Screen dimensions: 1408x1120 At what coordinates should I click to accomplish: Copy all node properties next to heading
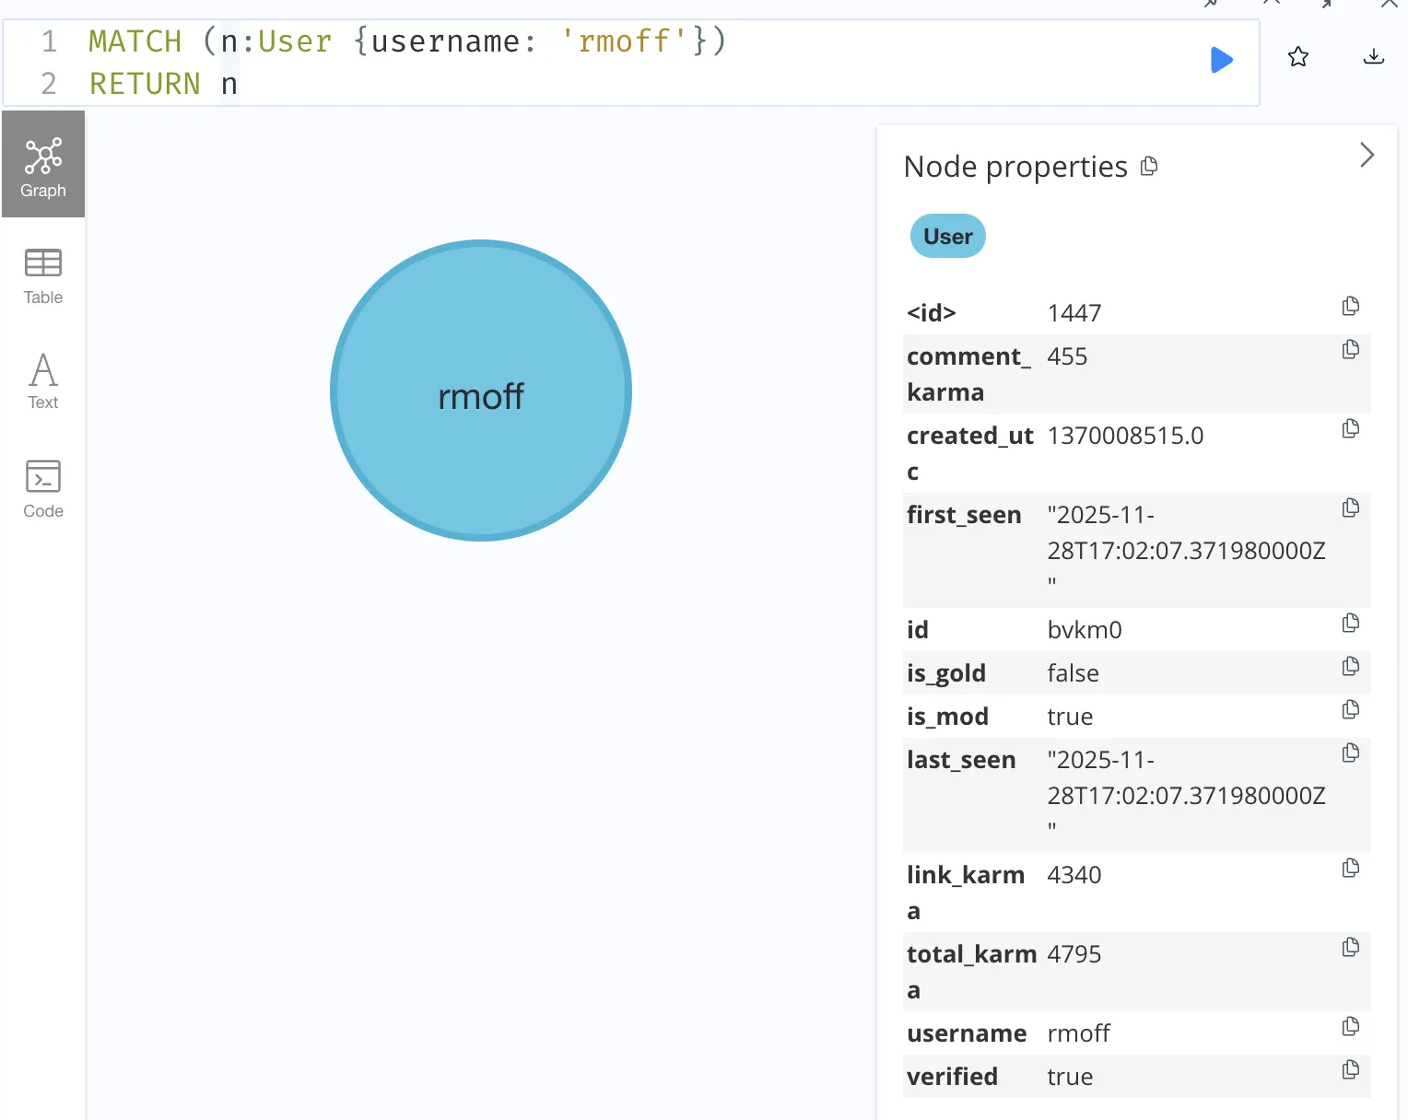tap(1149, 167)
